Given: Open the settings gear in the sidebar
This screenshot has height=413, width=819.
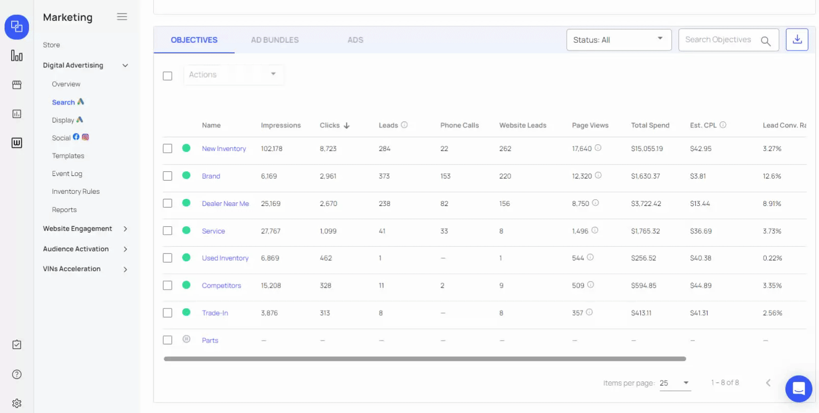Looking at the screenshot, I should pyautogui.click(x=17, y=403).
